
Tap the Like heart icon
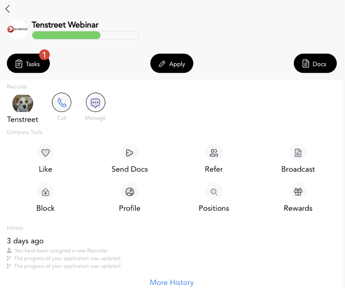46,152
